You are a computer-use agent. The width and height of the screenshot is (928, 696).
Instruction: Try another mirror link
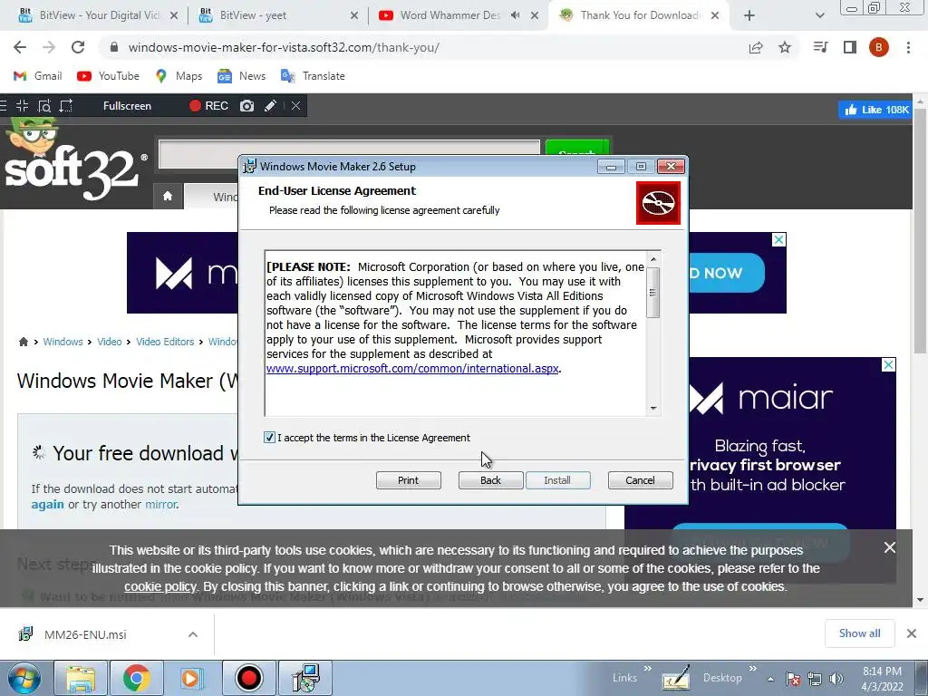(x=161, y=504)
